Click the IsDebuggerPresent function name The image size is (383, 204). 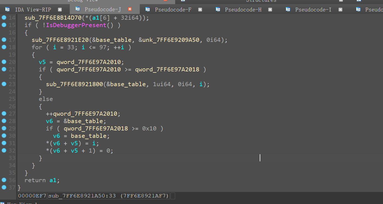pos(76,25)
